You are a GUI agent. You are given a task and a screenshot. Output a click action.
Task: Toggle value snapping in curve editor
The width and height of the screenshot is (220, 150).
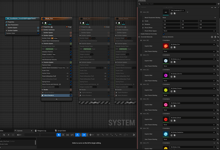(84, 135)
